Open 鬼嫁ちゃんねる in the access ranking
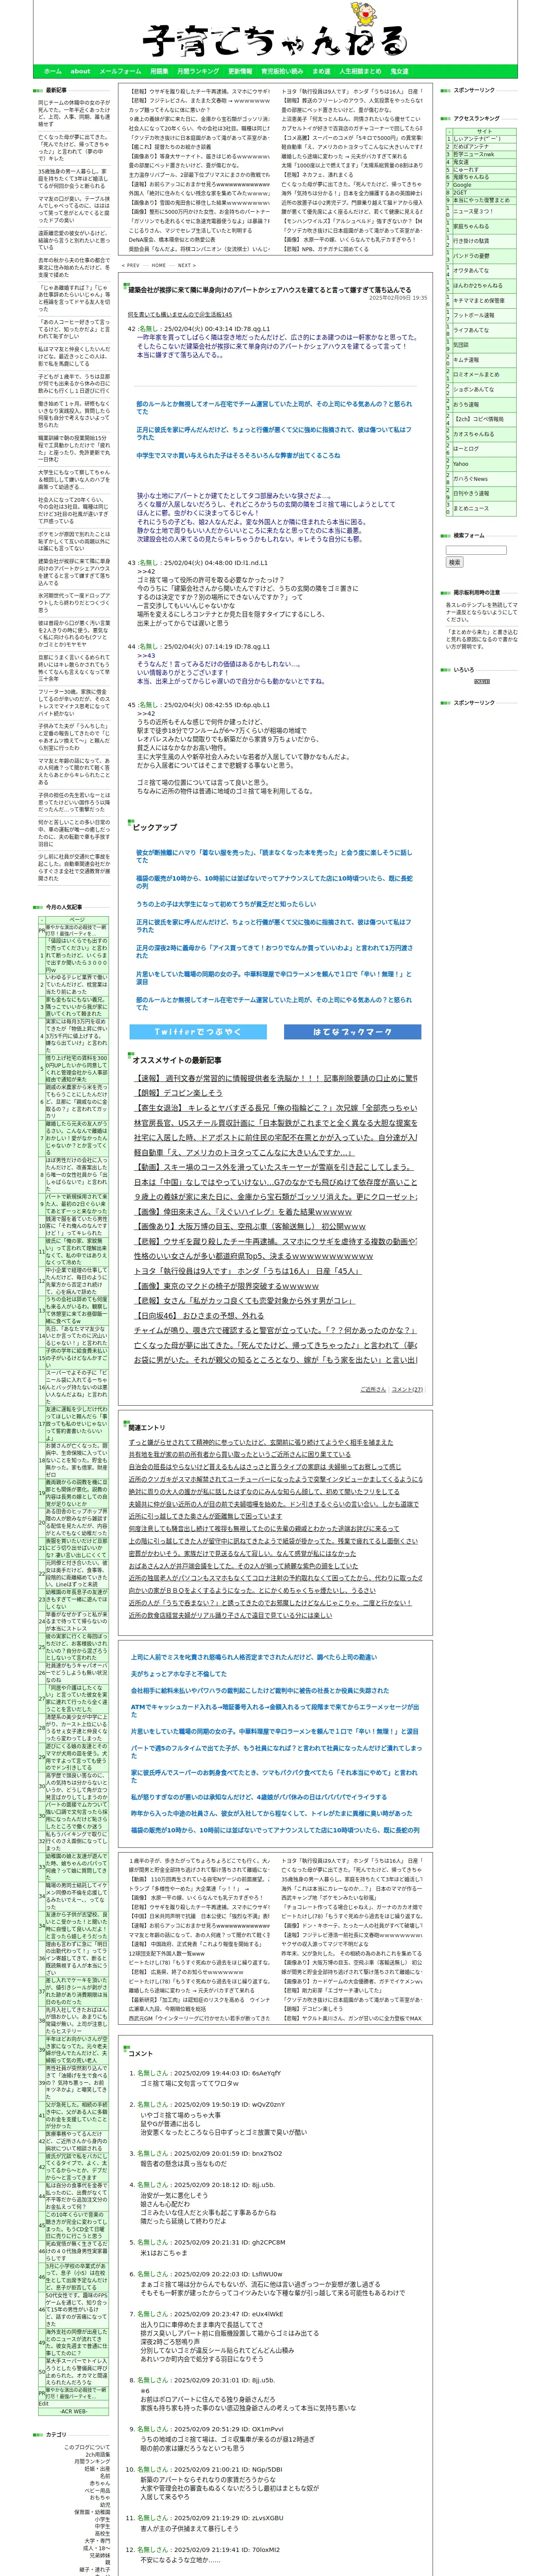Image resolution: width=551 pixels, height=2576 pixels. 471,177
